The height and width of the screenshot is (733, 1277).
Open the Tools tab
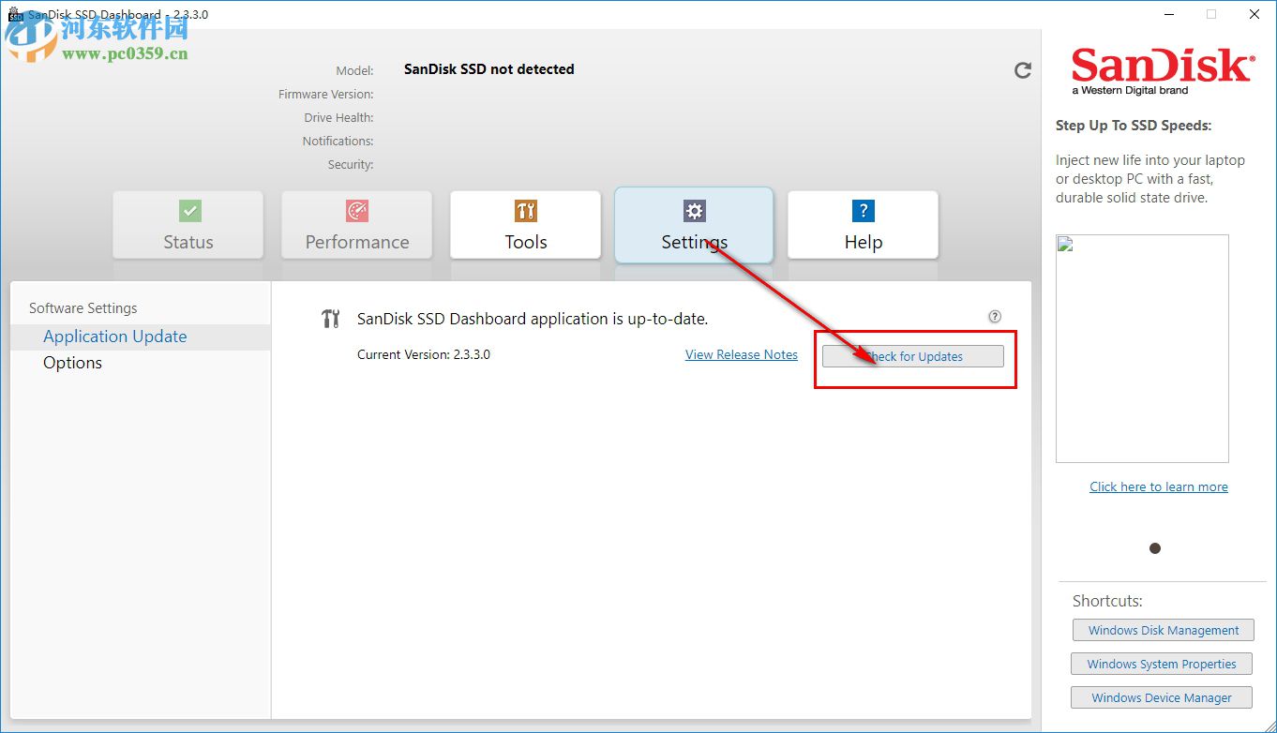click(x=526, y=225)
